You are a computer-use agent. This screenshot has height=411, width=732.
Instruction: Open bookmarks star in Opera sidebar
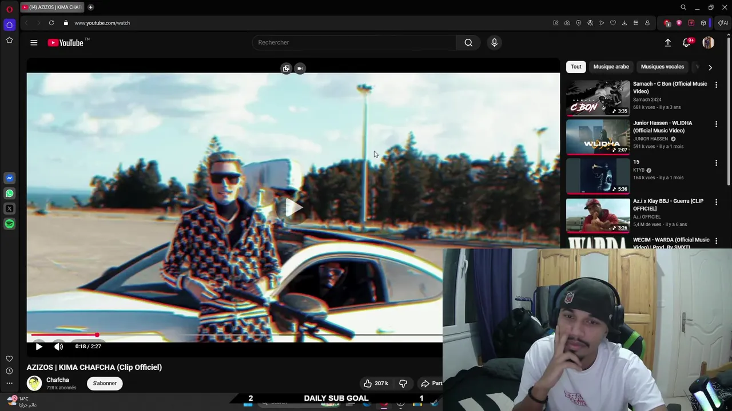(x=9, y=40)
